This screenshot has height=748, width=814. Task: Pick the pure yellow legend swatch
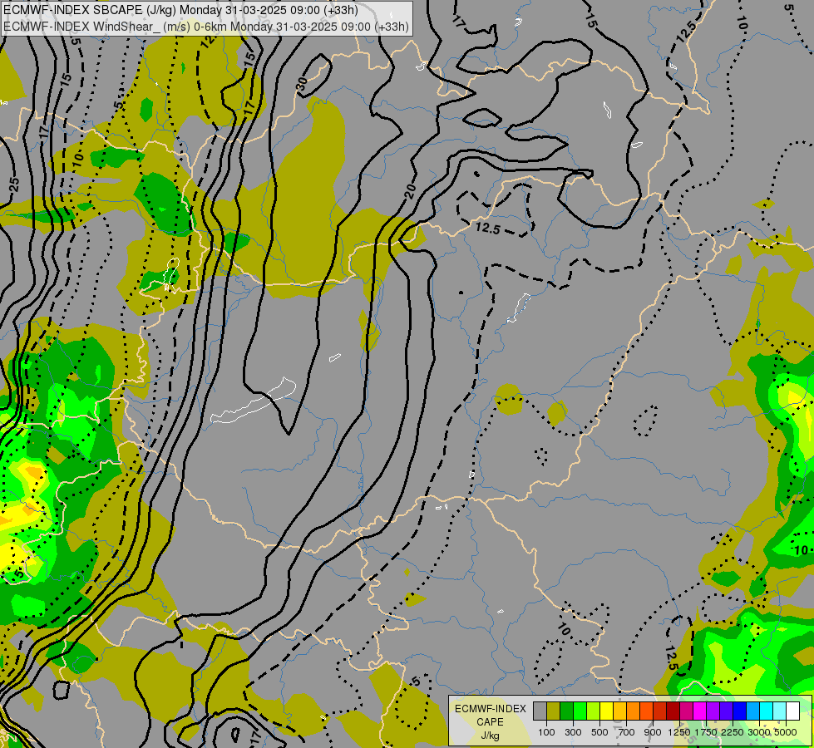click(606, 711)
